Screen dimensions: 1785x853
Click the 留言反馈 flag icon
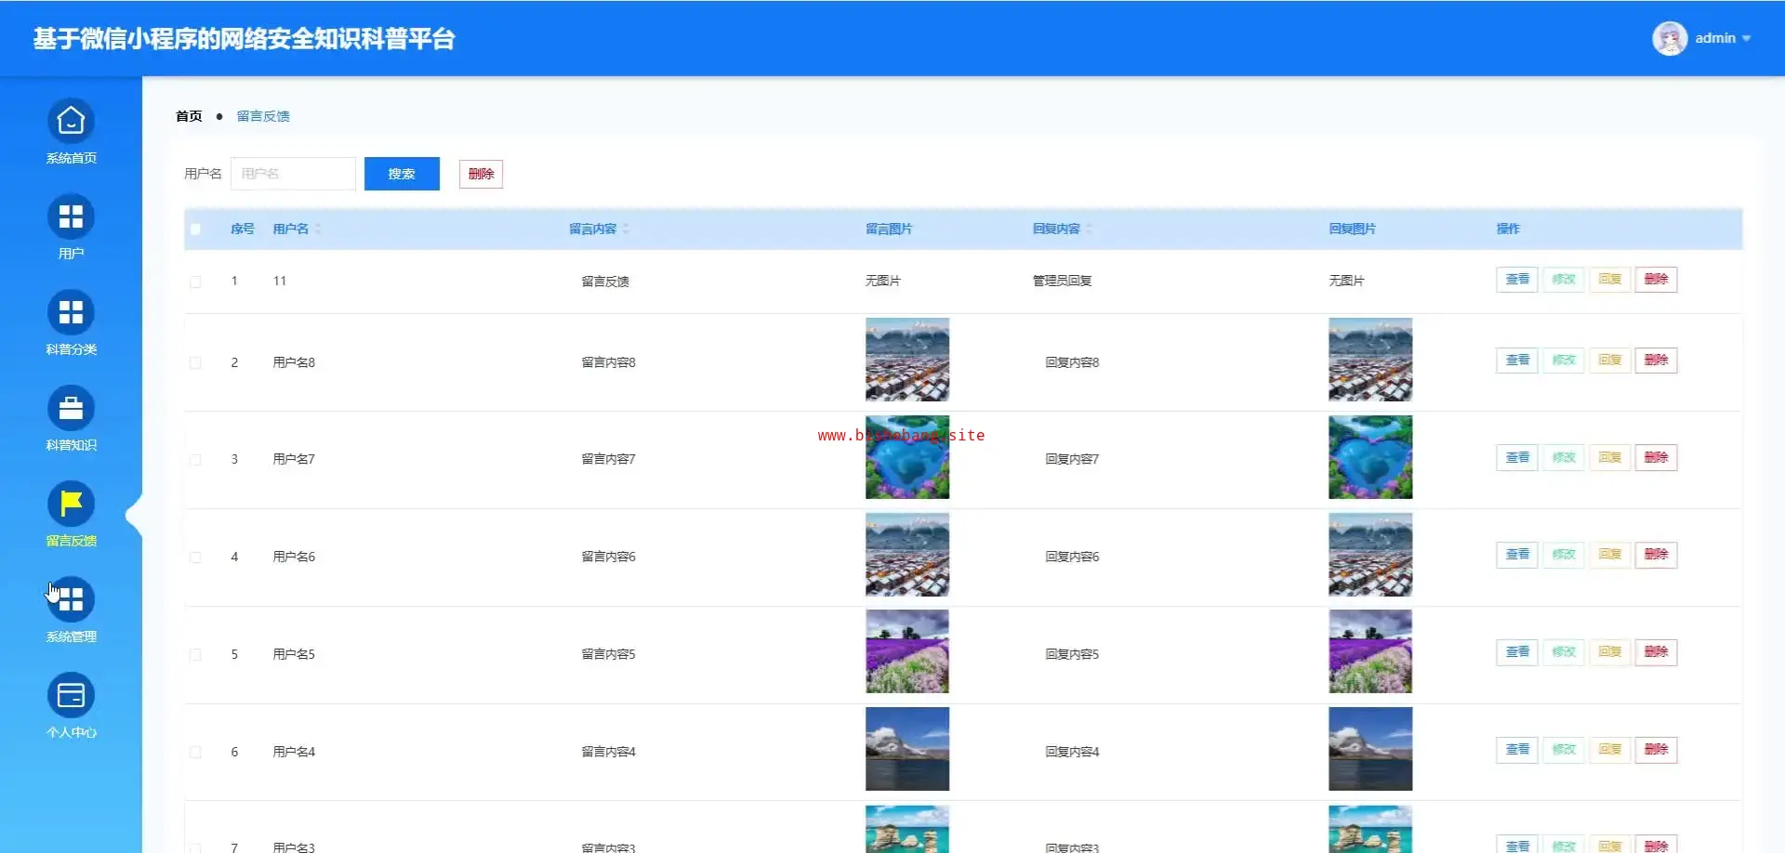tap(71, 505)
